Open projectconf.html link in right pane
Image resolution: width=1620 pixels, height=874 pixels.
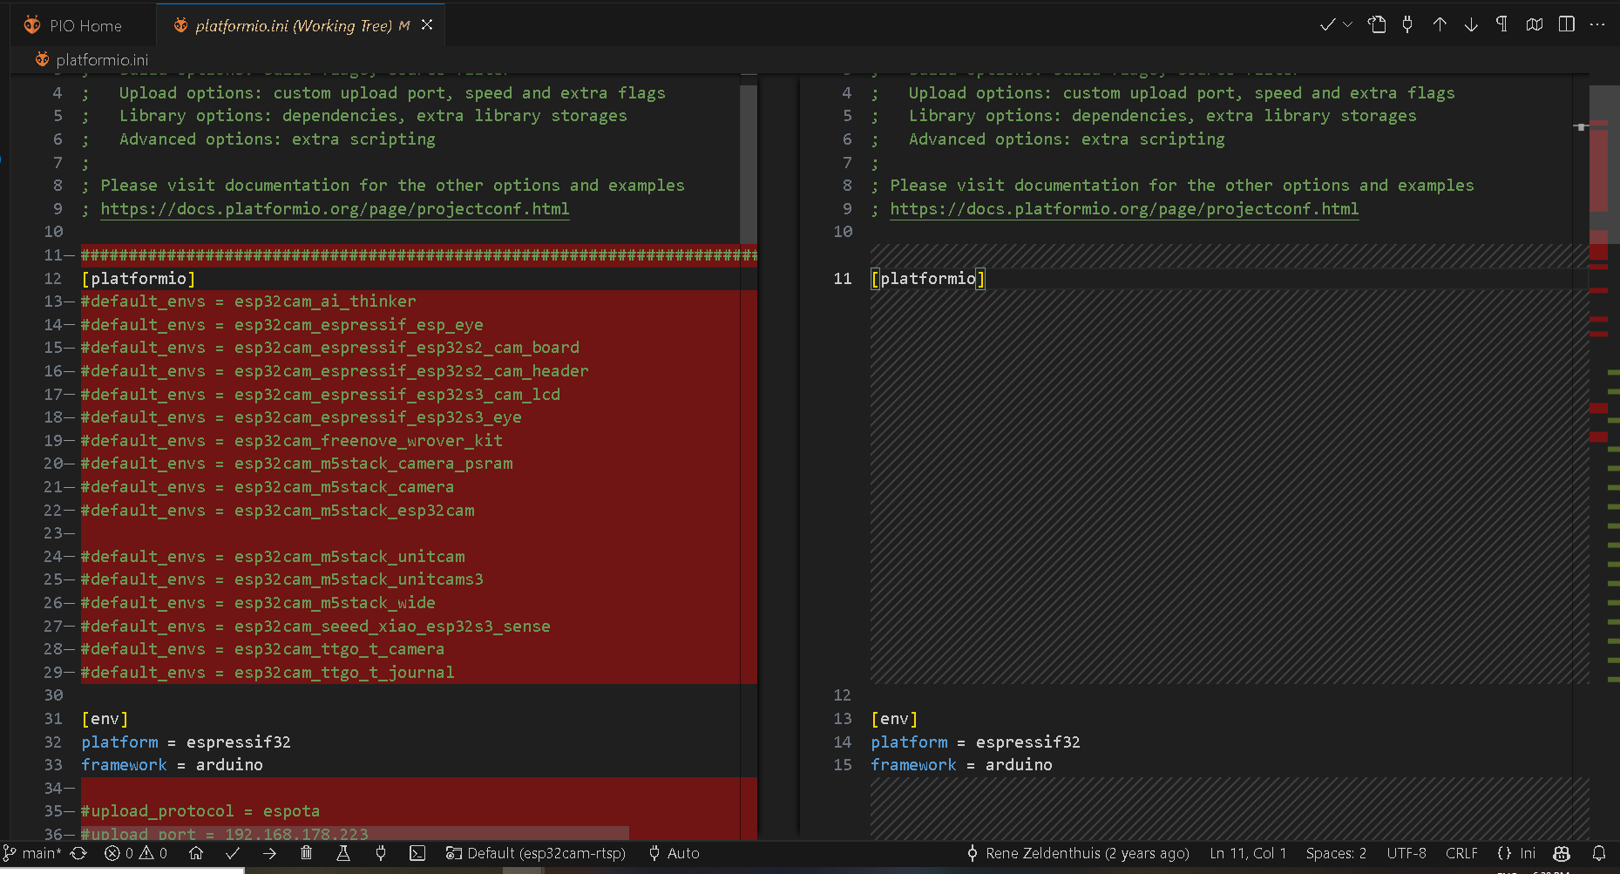click(1124, 209)
